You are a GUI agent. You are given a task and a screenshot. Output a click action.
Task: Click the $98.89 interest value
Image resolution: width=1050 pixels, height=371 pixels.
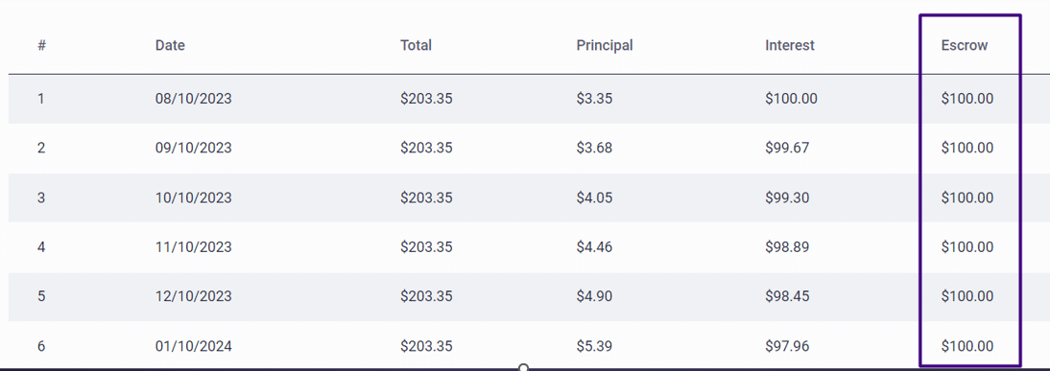[x=787, y=247]
